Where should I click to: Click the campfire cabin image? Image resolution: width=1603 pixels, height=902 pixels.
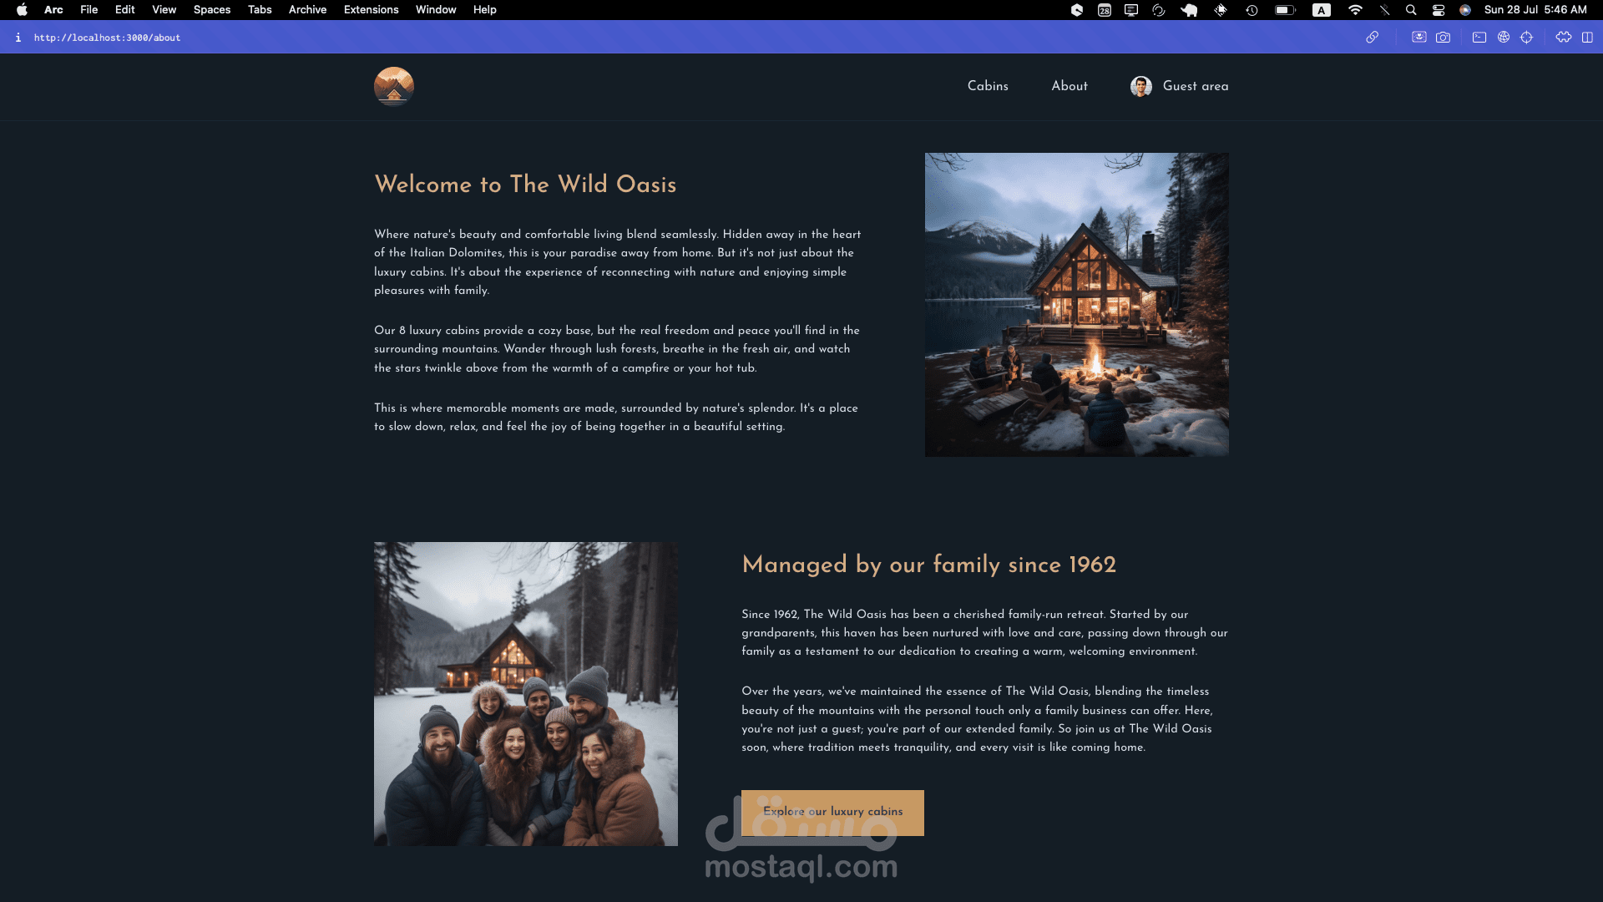1076,304
